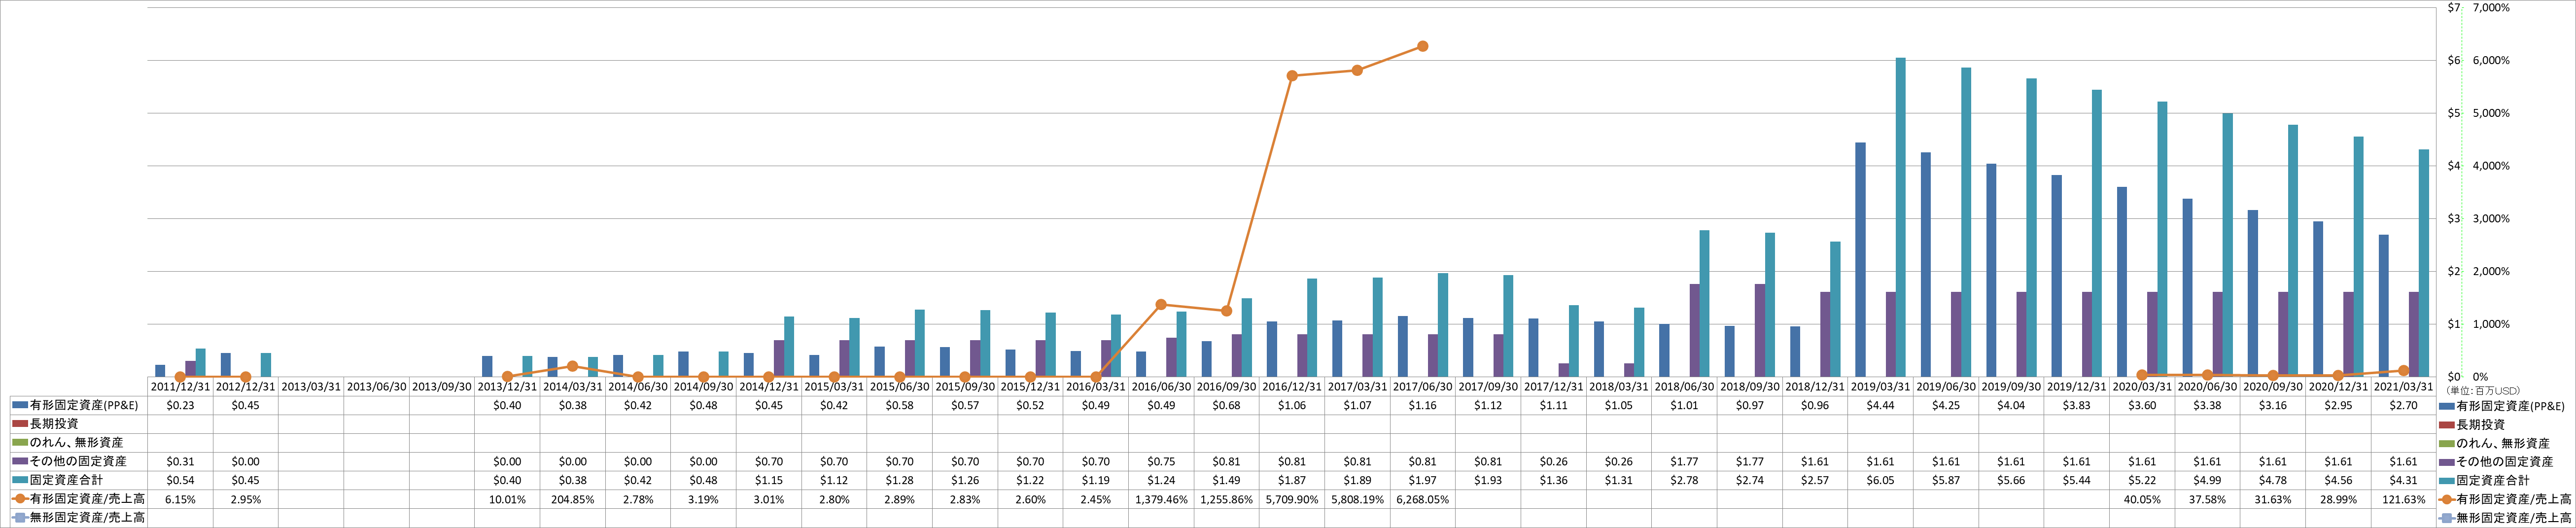Select the 固定資産合計 row label on the left
This screenshot has width=2576, height=528.
coord(66,481)
